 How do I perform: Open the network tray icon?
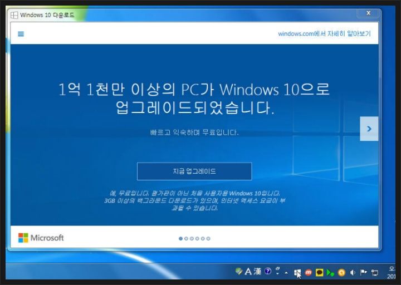(375, 273)
